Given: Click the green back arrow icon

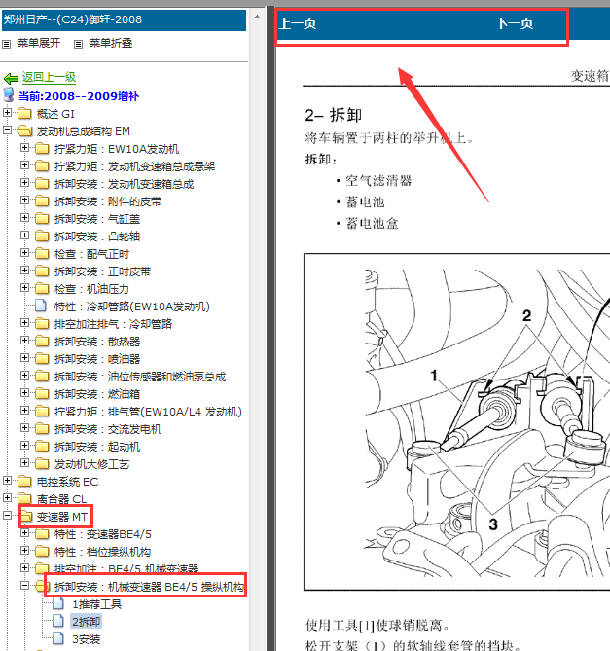Looking at the screenshot, I should [11, 78].
